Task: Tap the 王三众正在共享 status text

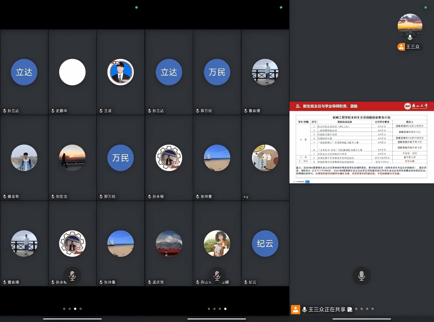Action: (327, 309)
